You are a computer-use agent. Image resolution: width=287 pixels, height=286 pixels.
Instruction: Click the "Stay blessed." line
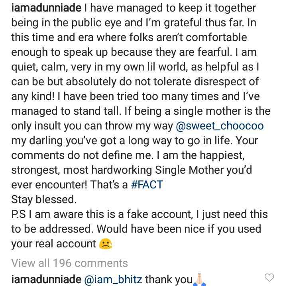point(43,200)
